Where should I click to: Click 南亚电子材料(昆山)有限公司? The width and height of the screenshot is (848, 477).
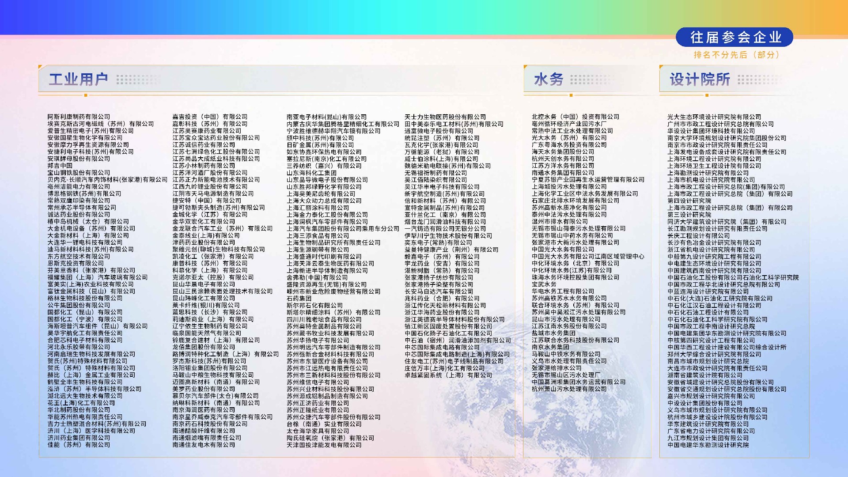(326, 117)
